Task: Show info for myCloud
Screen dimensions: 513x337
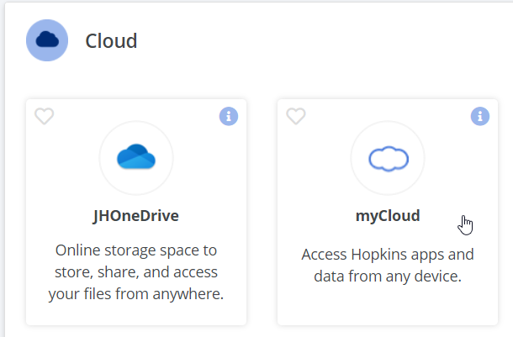Action: [x=480, y=116]
